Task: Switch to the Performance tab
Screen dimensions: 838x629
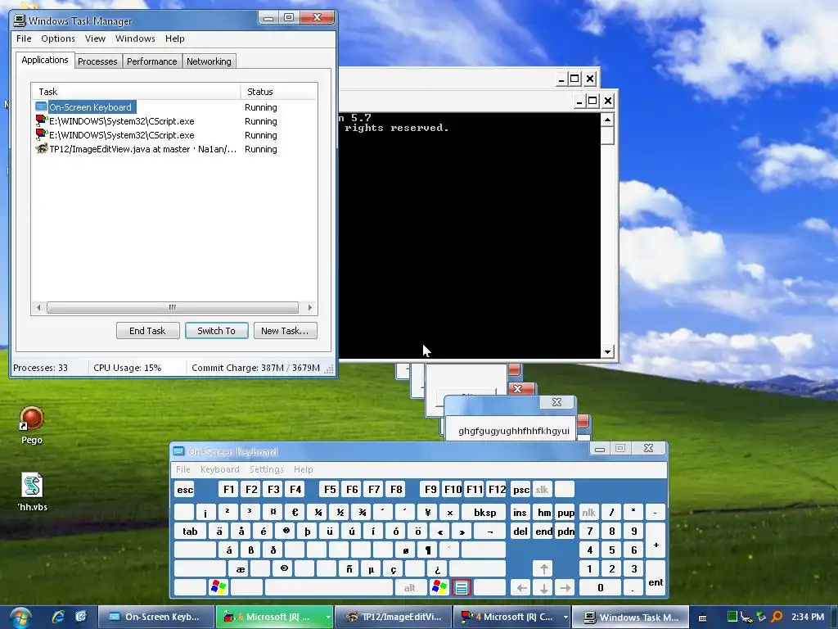Action: [x=151, y=61]
